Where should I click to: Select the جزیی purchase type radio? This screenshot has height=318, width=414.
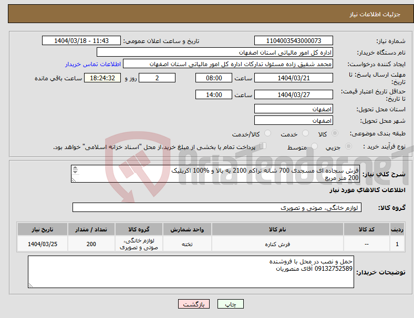pos(348,146)
